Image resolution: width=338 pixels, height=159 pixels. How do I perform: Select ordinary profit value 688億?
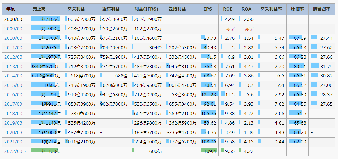121,76
